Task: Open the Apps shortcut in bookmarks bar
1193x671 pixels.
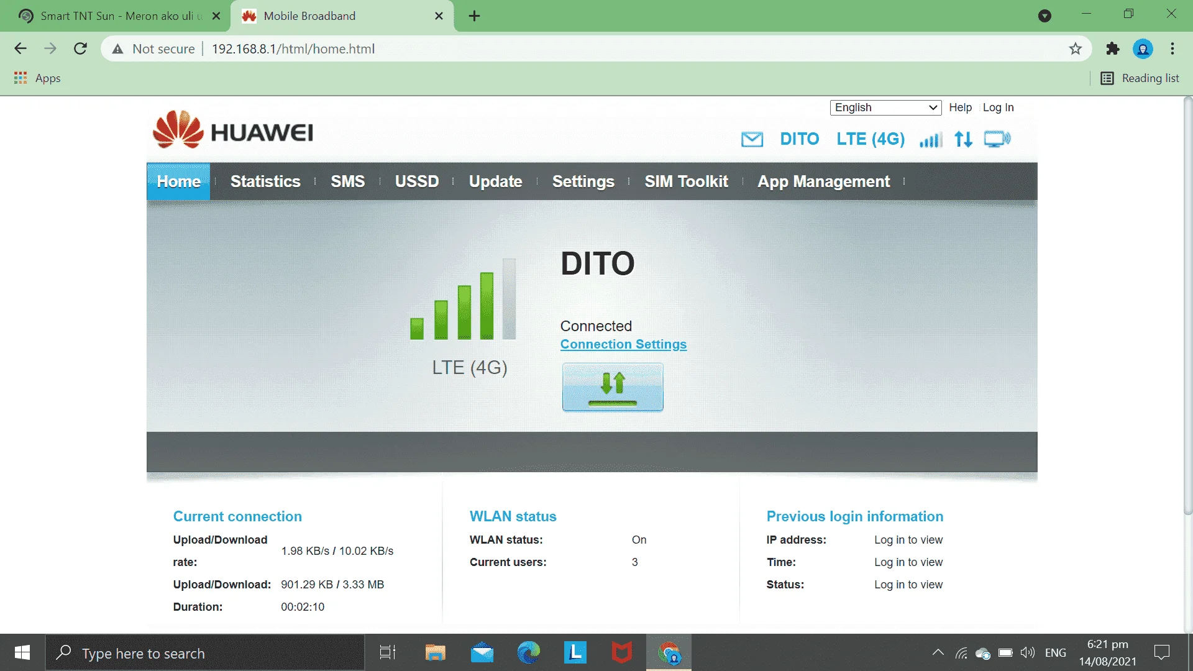Action: pyautogui.click(x=37, y=78)
